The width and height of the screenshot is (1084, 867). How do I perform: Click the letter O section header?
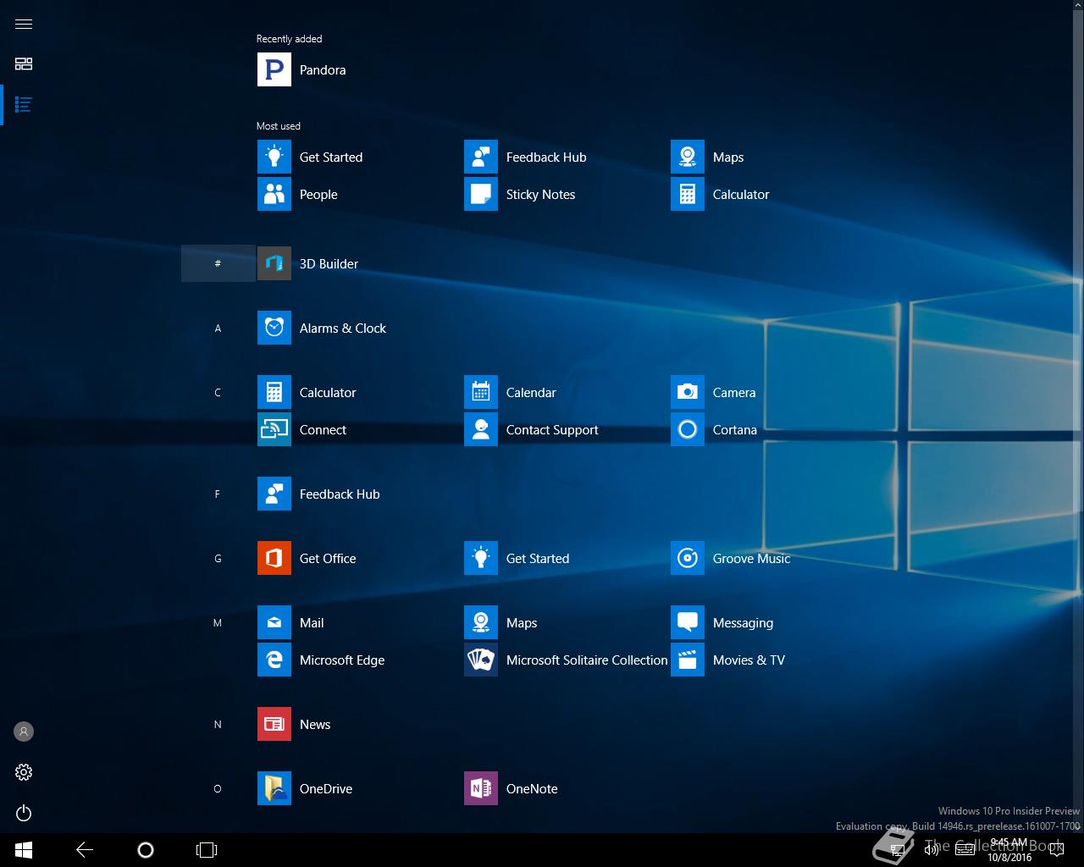218,788
